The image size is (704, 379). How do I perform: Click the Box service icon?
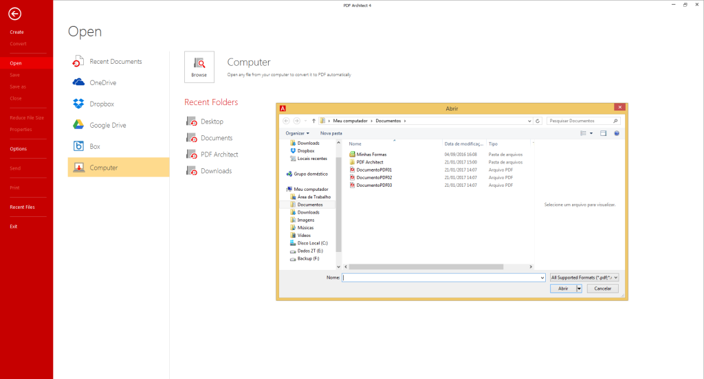coord(78,146)
